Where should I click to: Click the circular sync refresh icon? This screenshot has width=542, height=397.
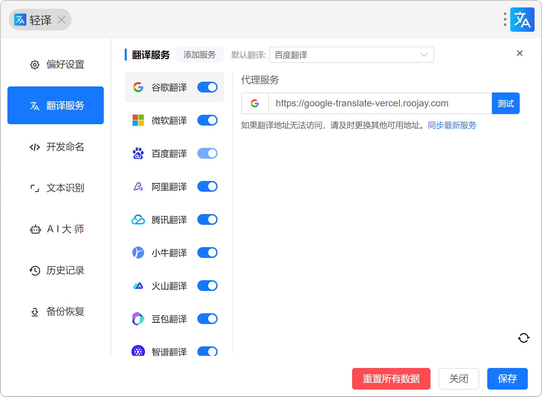(x=523, y=338)
